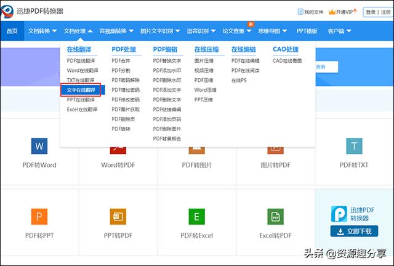Open the PDF转图片 text link

coord(197,165)
